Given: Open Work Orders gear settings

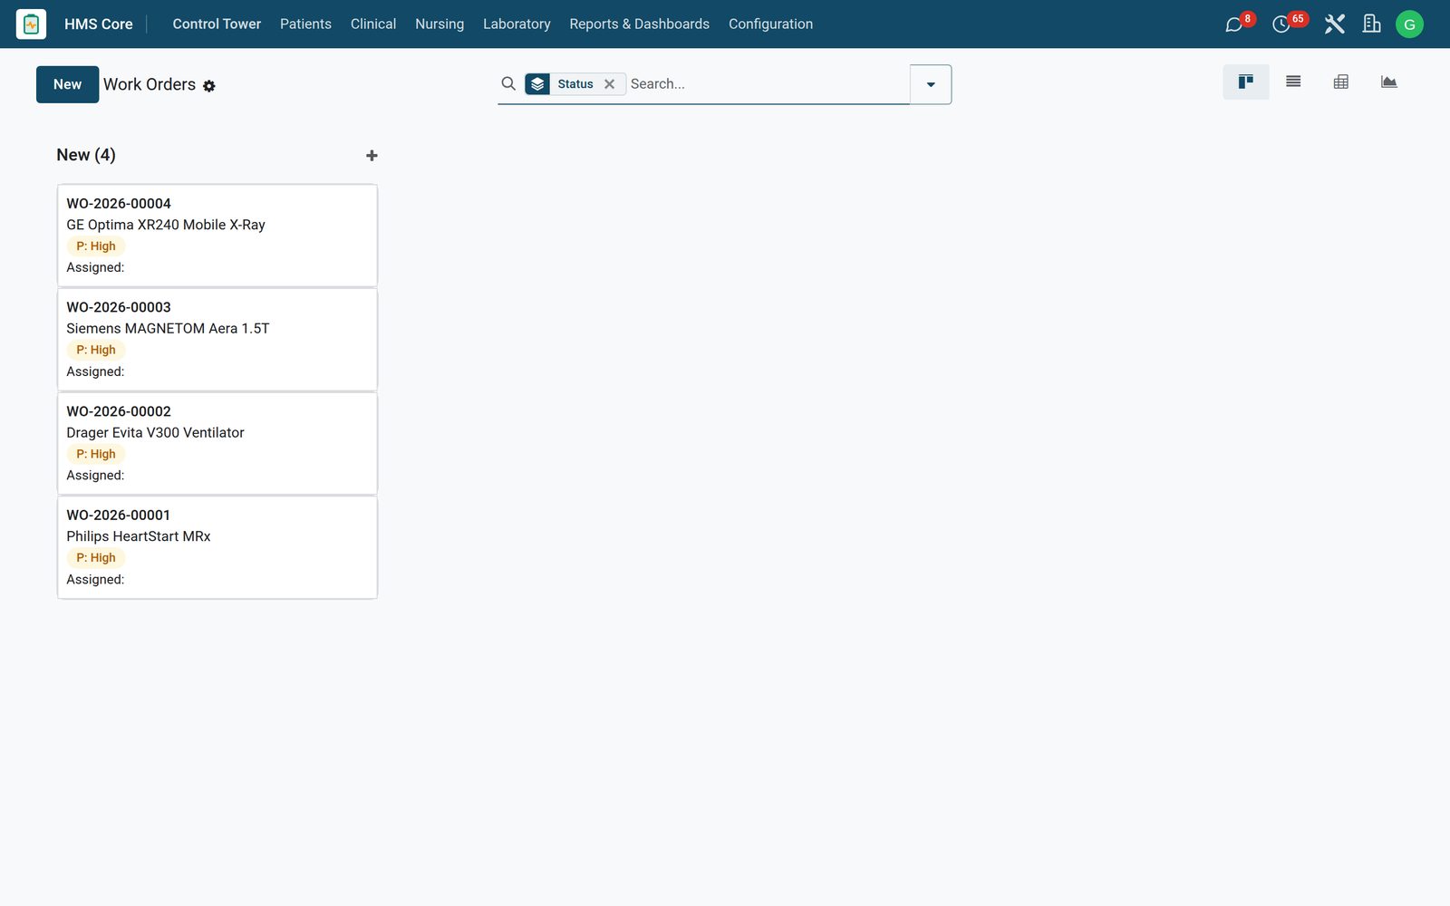Looking at the screenshot, I should point(209,86).
